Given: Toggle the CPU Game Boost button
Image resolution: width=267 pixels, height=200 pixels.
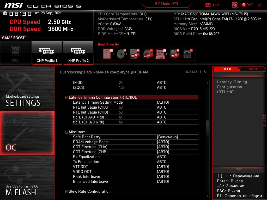Looking at the screenshot, I should (15, 53).
